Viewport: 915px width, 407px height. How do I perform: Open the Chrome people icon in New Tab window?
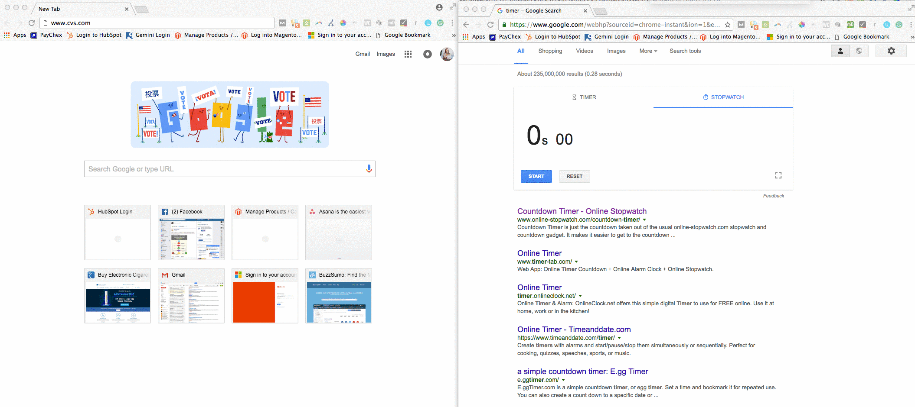pos(439,7)
